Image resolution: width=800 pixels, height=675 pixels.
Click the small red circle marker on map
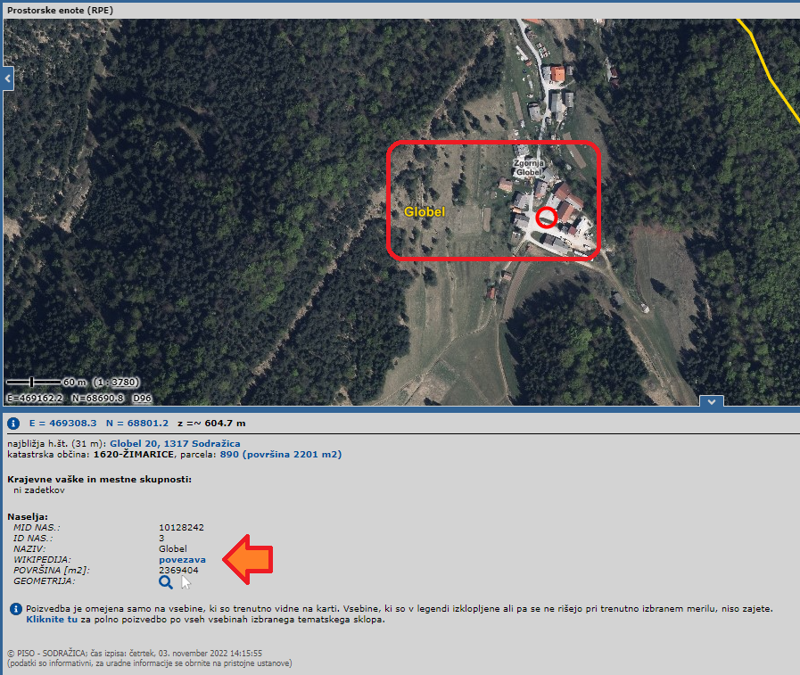click(x=547, y=218)
